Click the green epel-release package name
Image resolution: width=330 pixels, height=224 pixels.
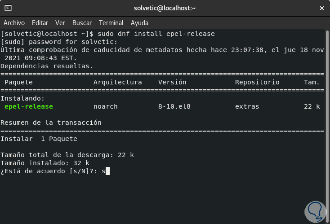(28, 106)
